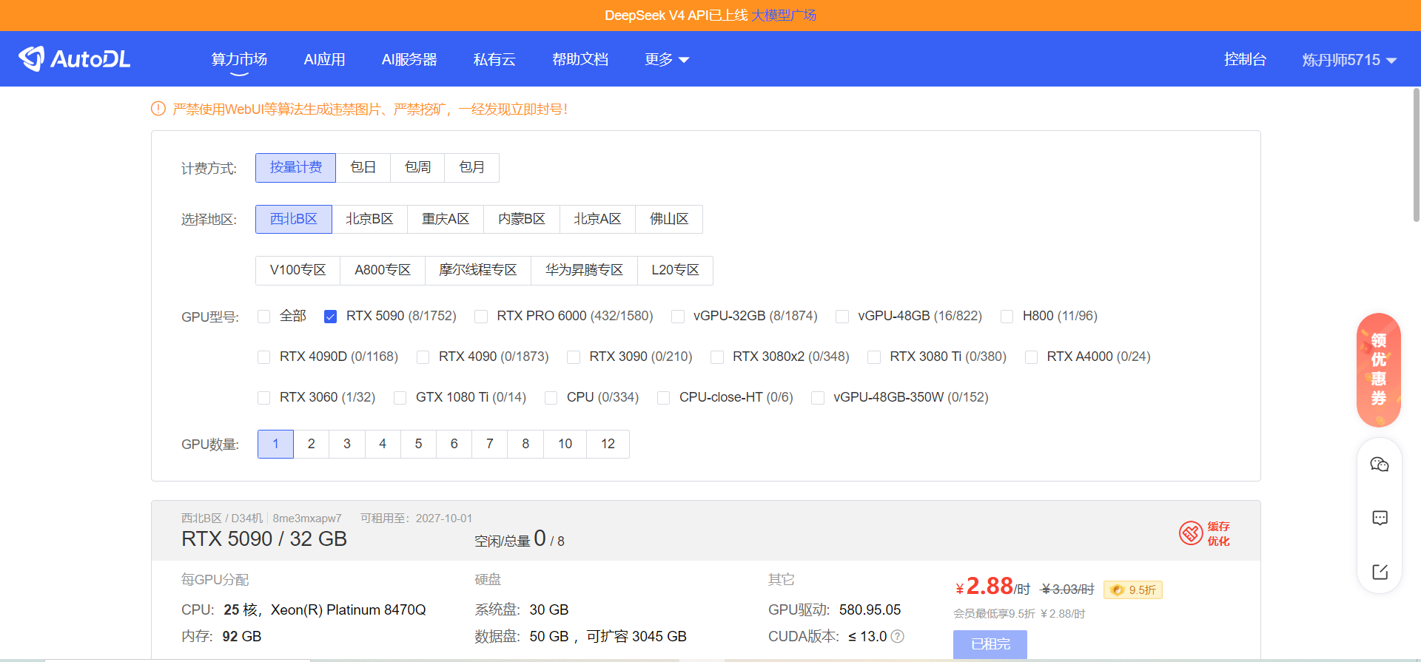Check the vGPU-48GB (16/822) checkbox
1421x662 pixels.
pyautogui.click(x=842, y=317)
